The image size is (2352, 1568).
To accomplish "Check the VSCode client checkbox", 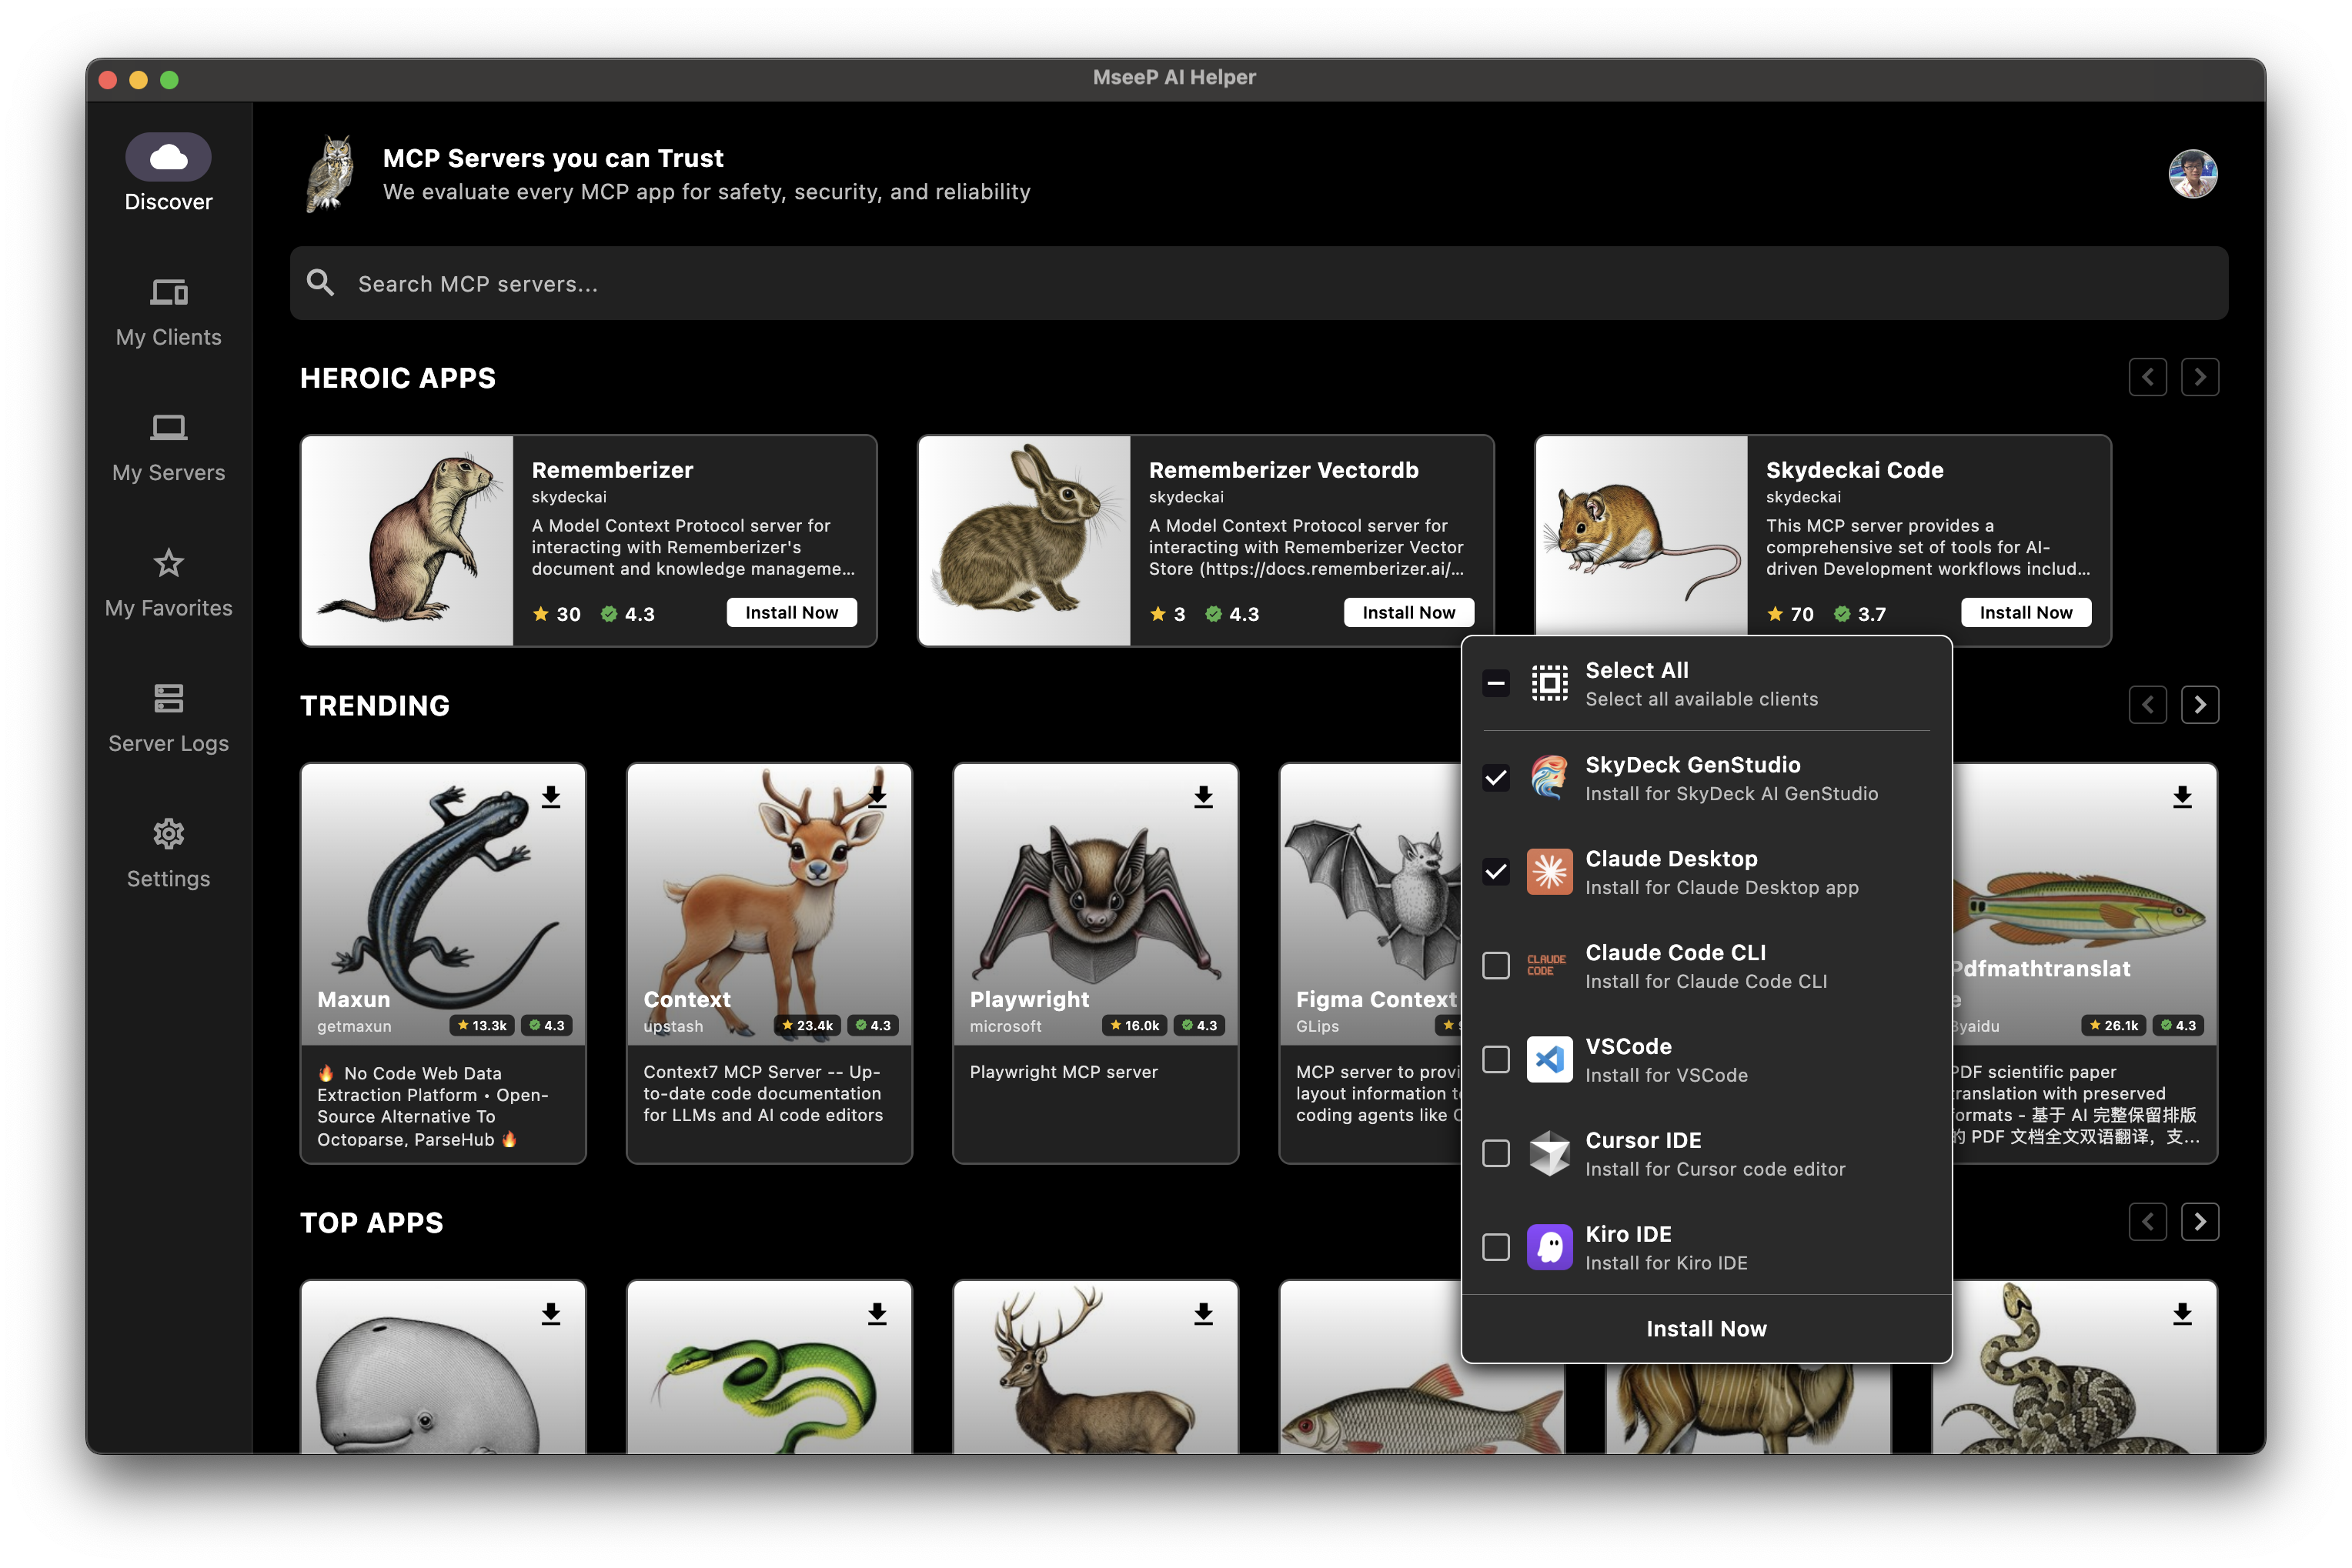I will [1495, 1060].
